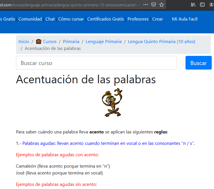Open the Profesores navigation link
Screen dimensions: 214x189
tap(138, 19)
